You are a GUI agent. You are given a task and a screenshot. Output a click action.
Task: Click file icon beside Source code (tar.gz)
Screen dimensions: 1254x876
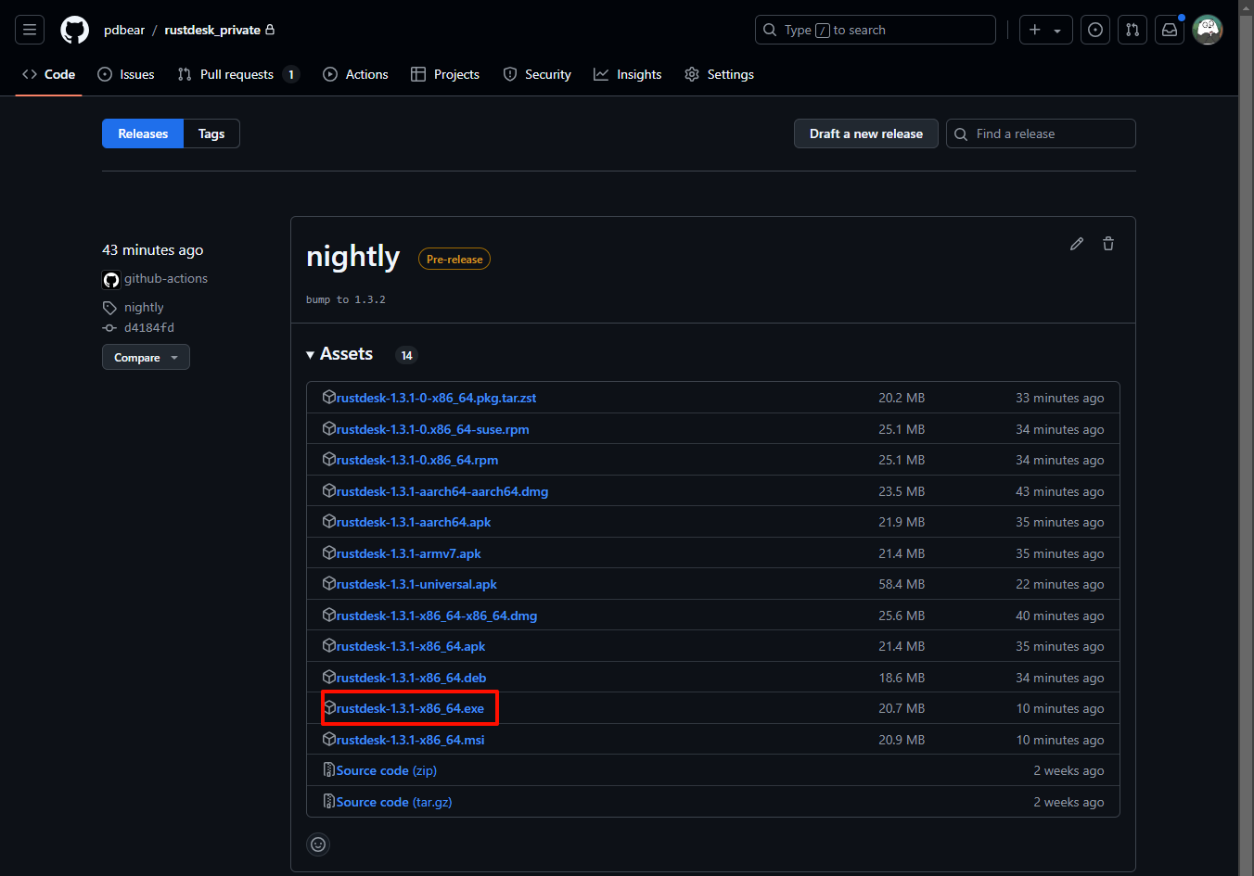point(329,801)
